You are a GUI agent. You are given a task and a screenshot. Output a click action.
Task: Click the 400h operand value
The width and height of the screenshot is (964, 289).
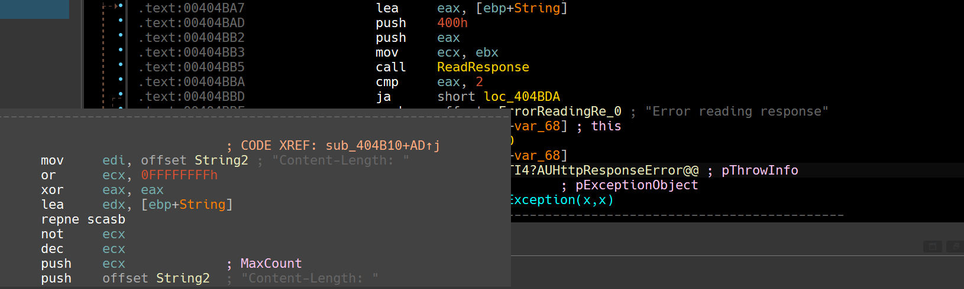click(452, 23)
